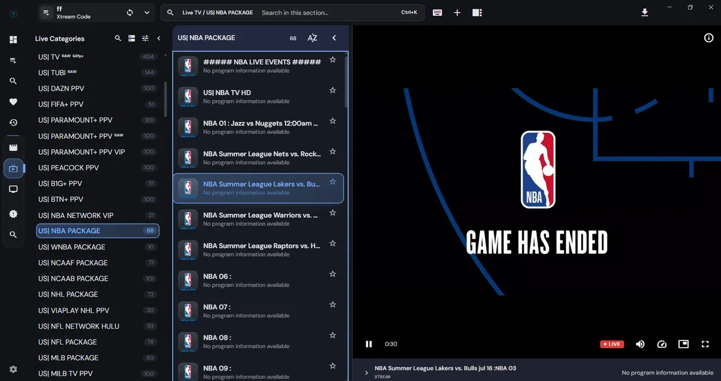Open the keyboard shortcuts icon
Viewport: 721px width, 381px height.
click(437, 12)
